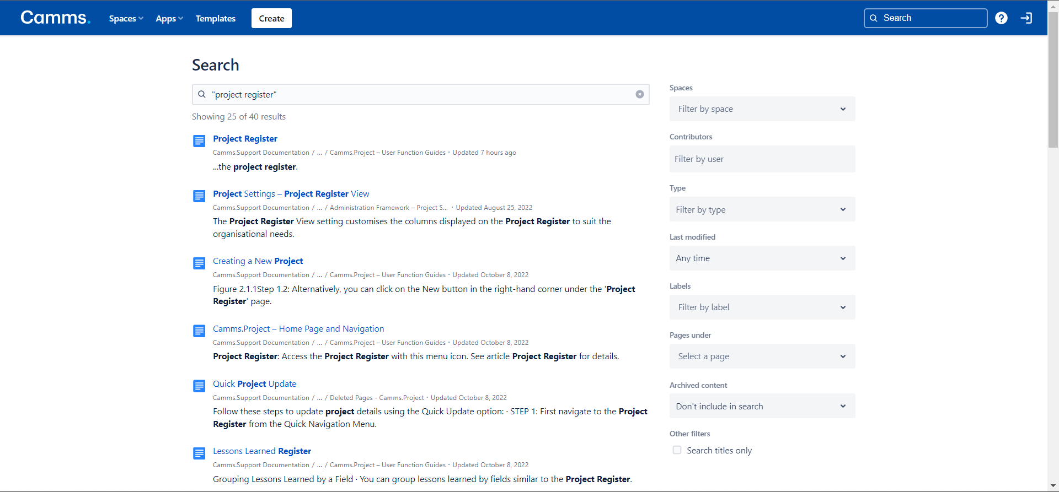Click the page icon beside Lessons Learned Register
Image resolution: width=1059 pixels, height=492 pixels.
pos(199,453)
